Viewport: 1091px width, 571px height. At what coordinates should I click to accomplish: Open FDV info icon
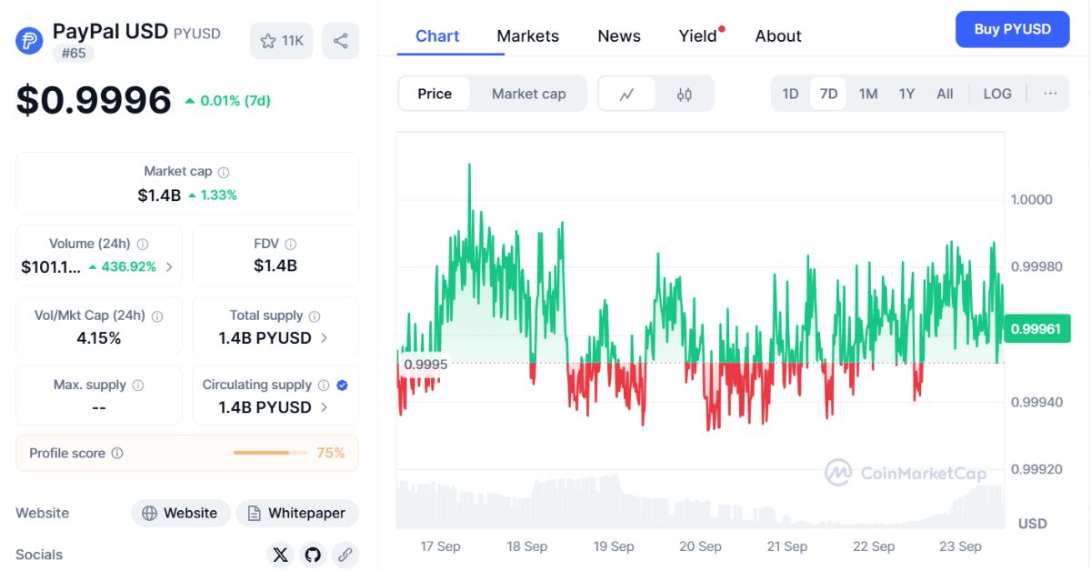[291, 244]
